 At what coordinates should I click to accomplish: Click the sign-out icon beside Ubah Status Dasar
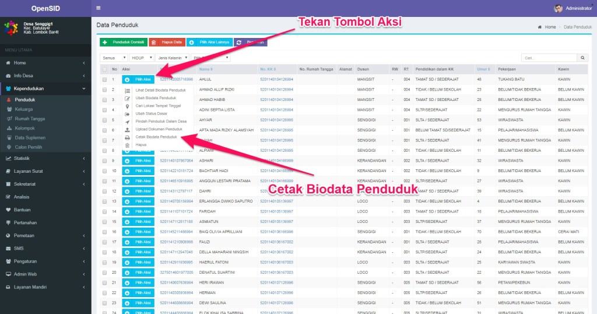(x=128, y=114)
